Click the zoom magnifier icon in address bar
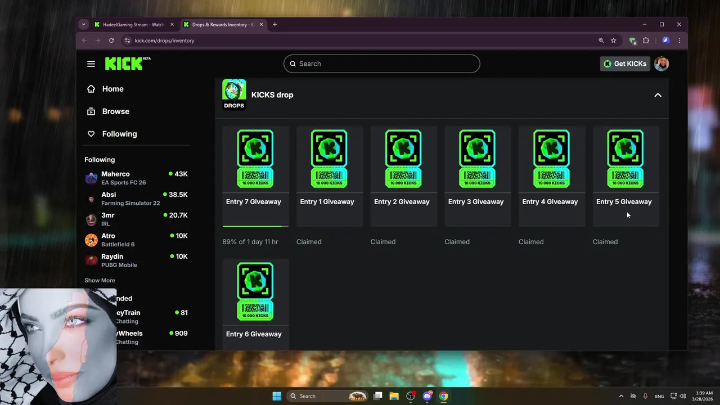Screen dimensions: 720x405 click(601, 40)
